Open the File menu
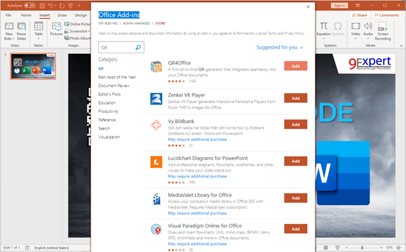Screen dimensions: 406x252 tap(8, 15)
